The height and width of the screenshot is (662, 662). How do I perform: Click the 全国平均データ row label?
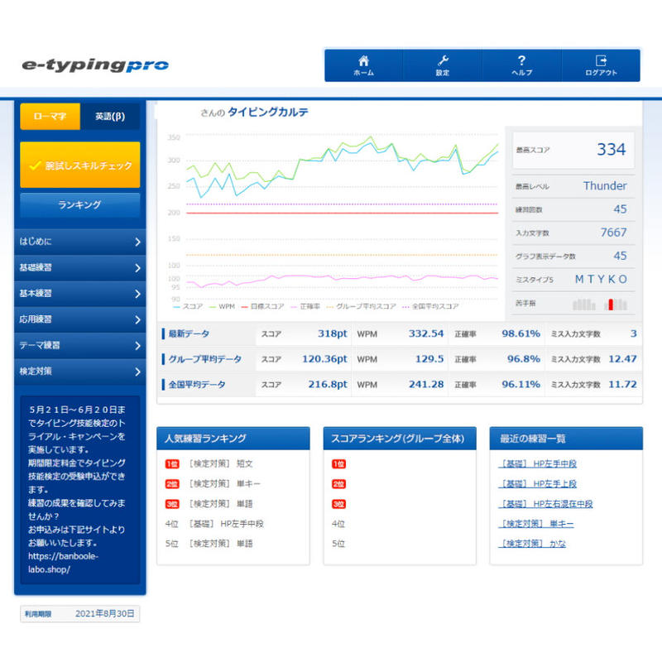tap(197, 385)
